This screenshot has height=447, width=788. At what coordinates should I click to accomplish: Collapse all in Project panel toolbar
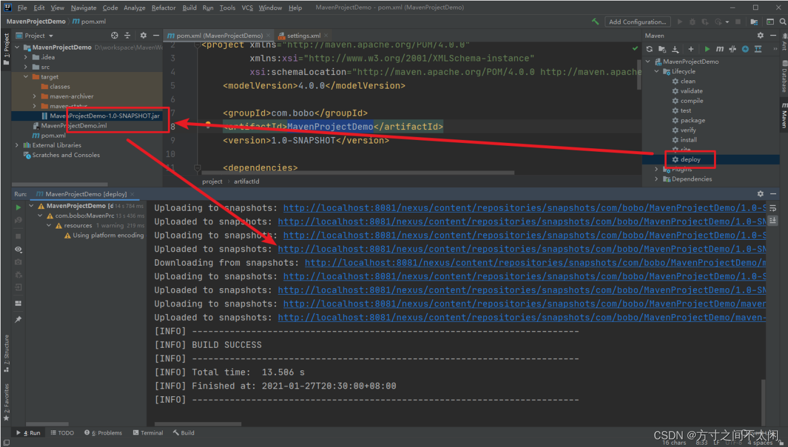(x=127, y=35)
